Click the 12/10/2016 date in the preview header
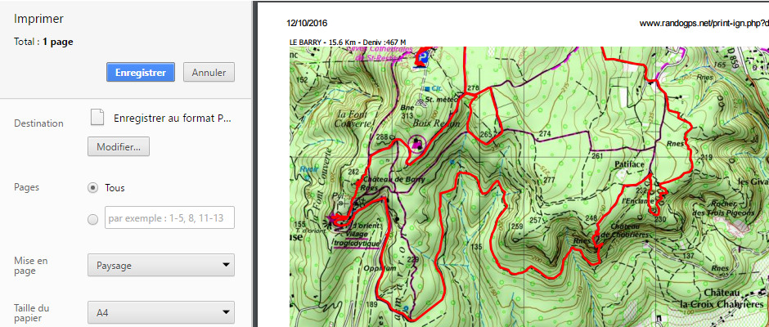This screenshot has width=769, height=327. pos(307,24)
